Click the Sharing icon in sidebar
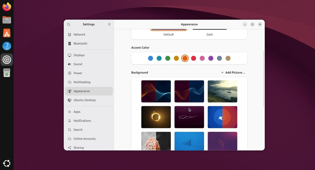The height and width of the screenshot is (170, 315). point(70,148)
